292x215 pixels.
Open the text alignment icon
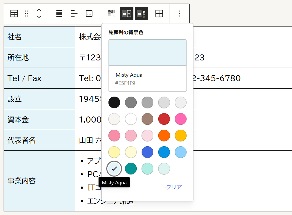pyautogui.click(x=74, y=14)
